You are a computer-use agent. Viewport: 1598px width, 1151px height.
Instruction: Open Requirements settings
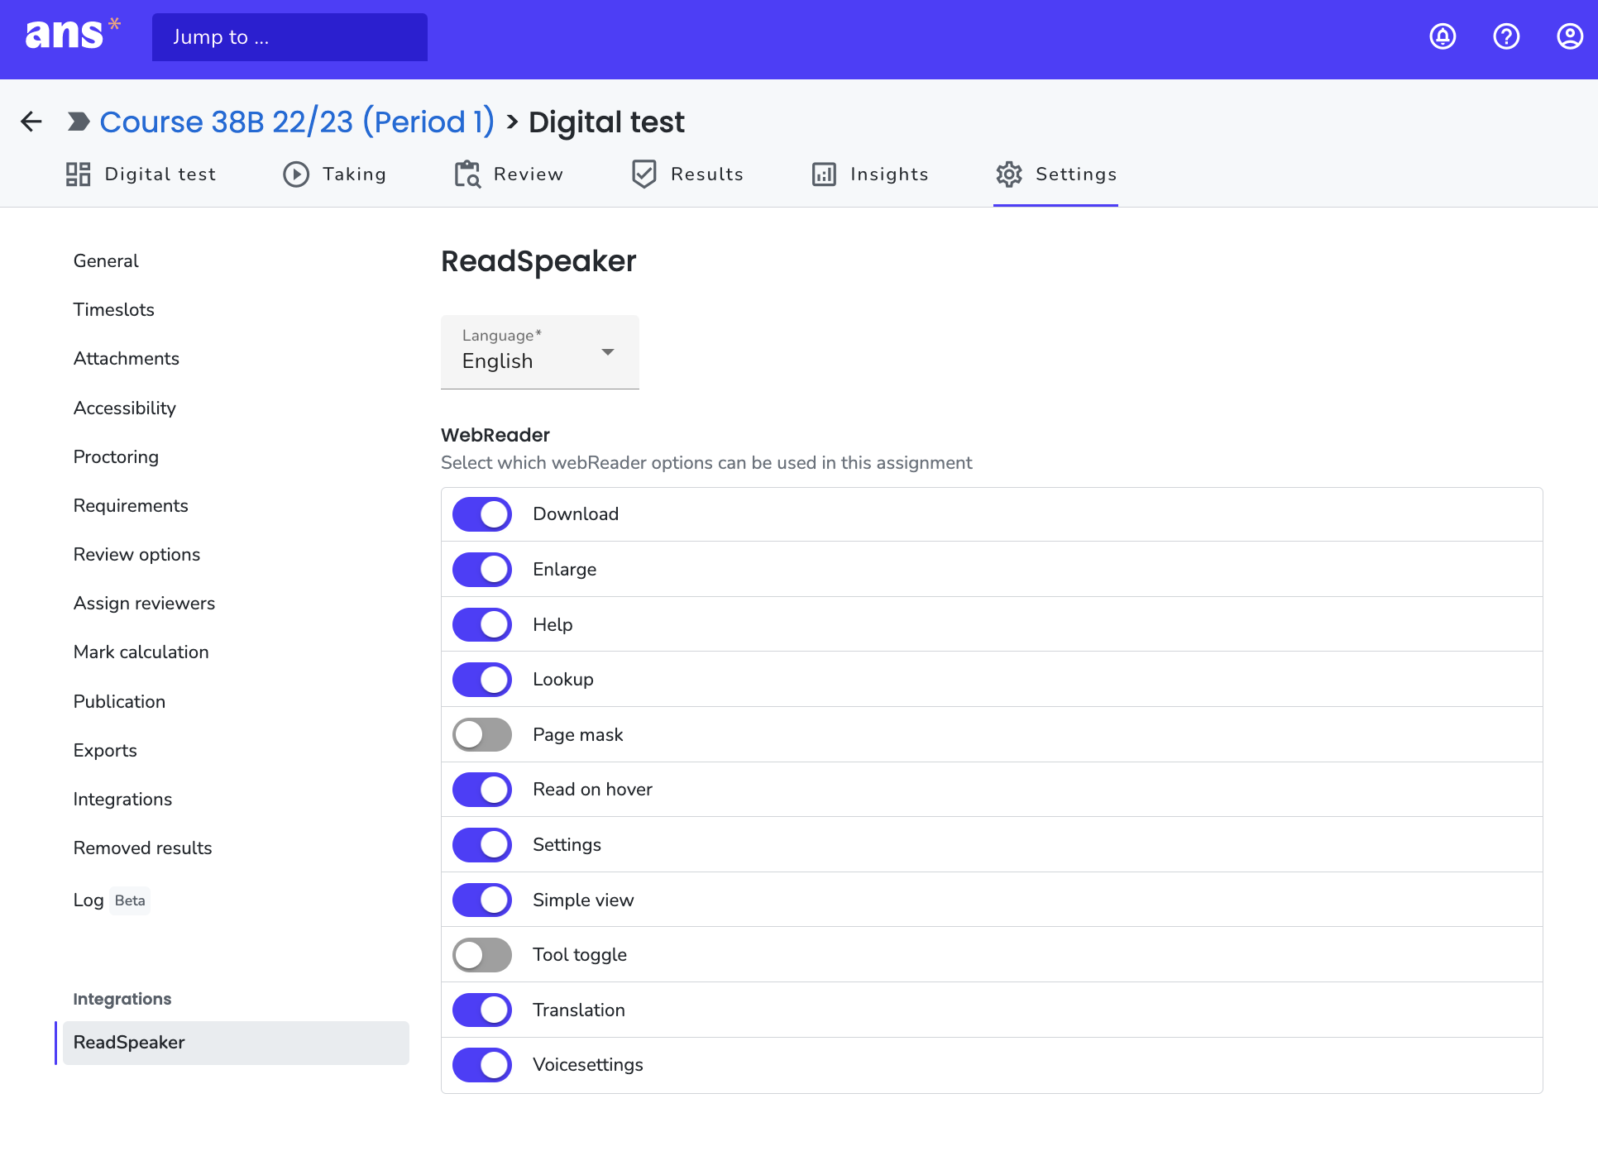coord(131,506)
